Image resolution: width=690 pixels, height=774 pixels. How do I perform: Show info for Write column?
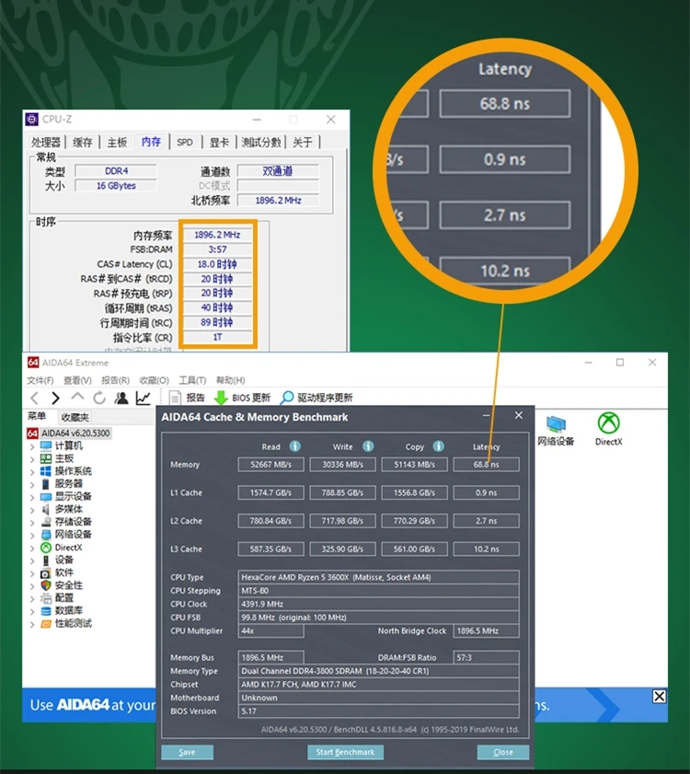[x=368, y=446]
